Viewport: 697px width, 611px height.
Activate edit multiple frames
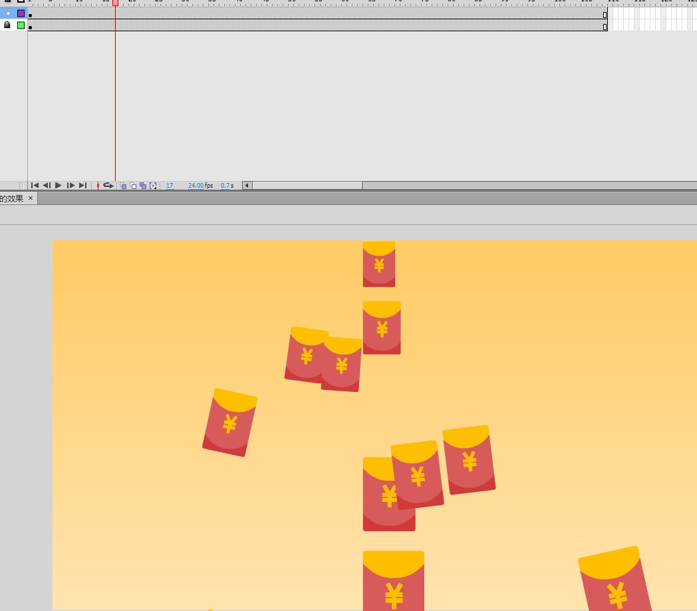[142, 186]
